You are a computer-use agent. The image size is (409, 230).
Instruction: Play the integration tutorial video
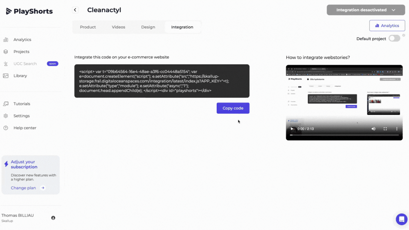(x=292, y=129)
